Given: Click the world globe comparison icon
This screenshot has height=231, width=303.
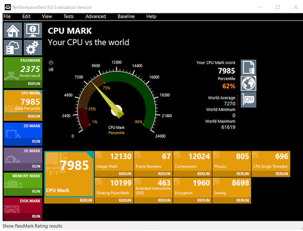Looking at the screenshot, I should pos(248,83).
